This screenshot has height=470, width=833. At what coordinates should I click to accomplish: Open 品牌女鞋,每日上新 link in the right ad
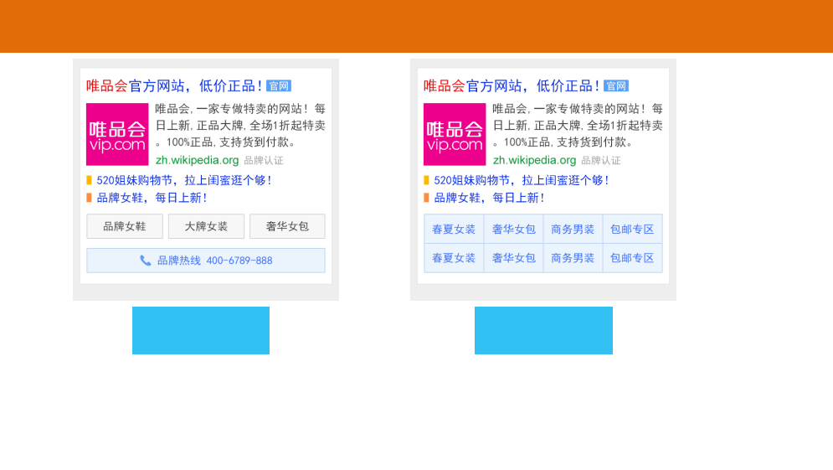pyautogui.click(x=489, y=198)
